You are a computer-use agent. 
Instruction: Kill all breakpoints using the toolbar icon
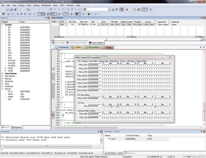pos(138,9)
